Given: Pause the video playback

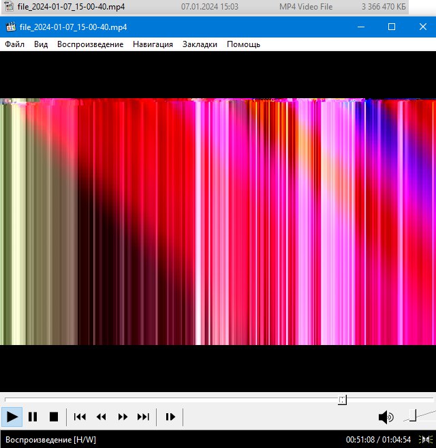Looking at the screenshot, I should click(33, 417).
